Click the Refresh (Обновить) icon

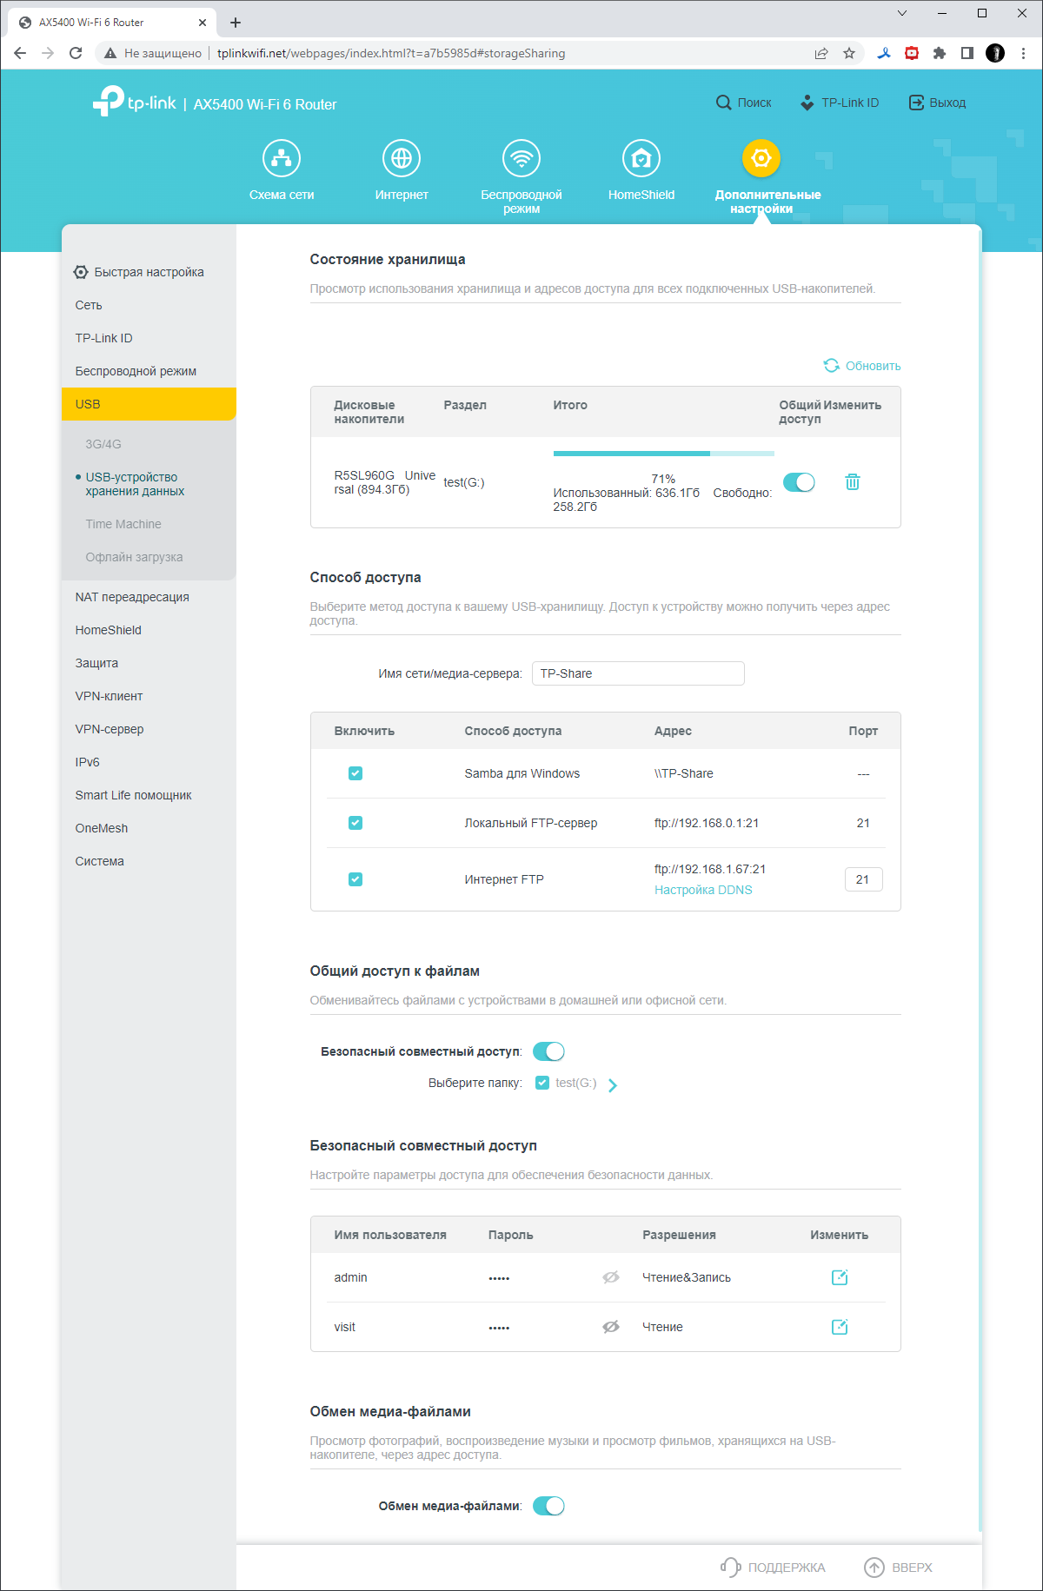click(x=832, y=366)
